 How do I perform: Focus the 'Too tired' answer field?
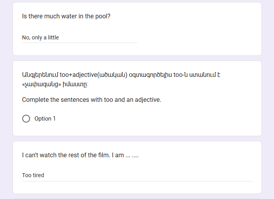coord(137,175)
